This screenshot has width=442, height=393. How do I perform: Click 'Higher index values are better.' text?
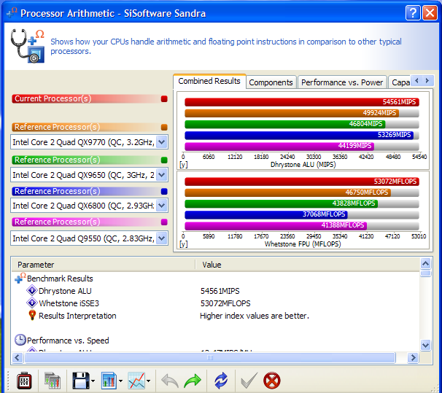[255, 316]
